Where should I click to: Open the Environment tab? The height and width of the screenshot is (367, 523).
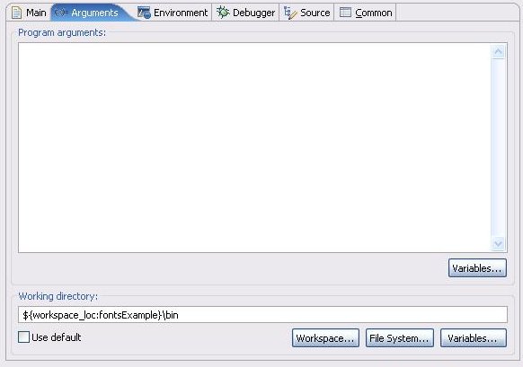173,13
